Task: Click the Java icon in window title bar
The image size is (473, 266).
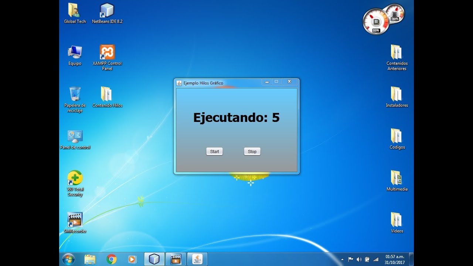Action: tap(179, 83)
